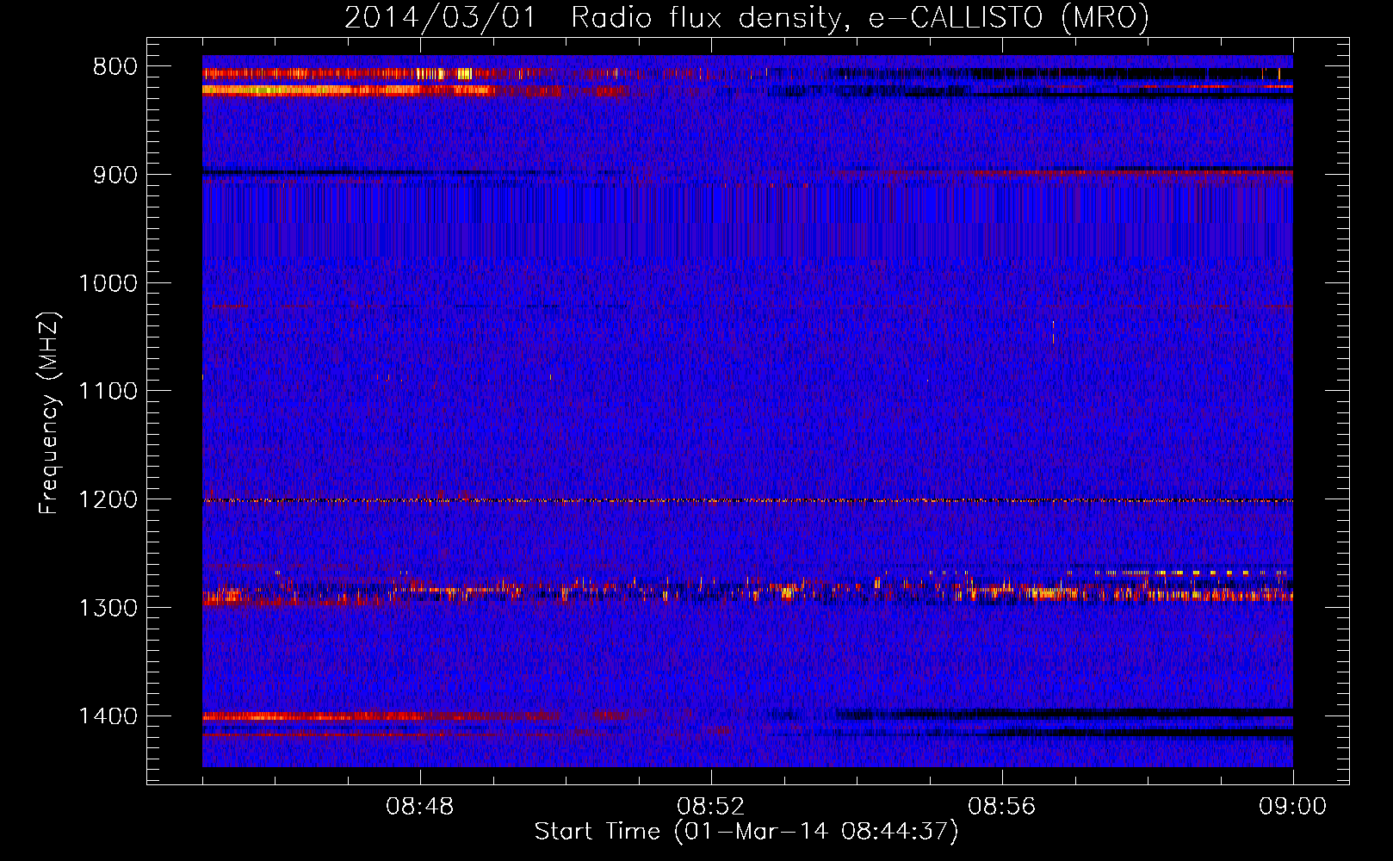The width and height of the screenshot is (1393, 861).
Task: Click the '1400' frequency axis label
Action: pos(108,716)
